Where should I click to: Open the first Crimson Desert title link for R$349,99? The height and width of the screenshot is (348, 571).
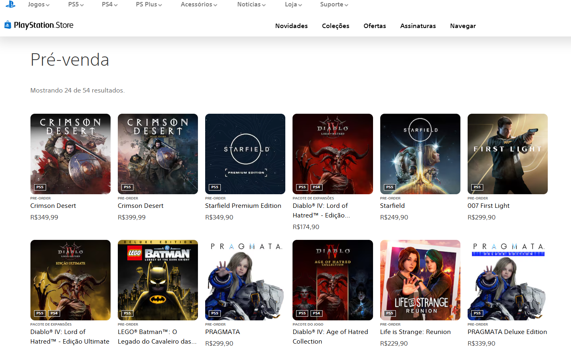pyautogui.click(x=53, y=205)
